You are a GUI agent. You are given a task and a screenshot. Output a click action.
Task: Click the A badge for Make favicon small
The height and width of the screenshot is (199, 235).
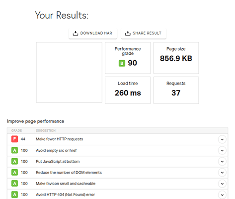click(x=14, y=184)
